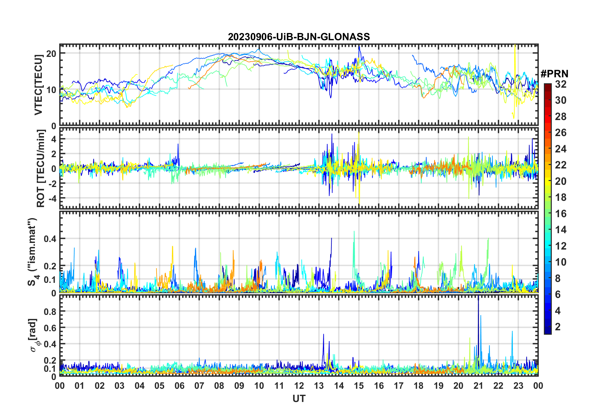This screenshot has width=598, height=418.
Task: Click tick label 0.4 on the S4 y-axis
Action: click(x=50, y=239)
